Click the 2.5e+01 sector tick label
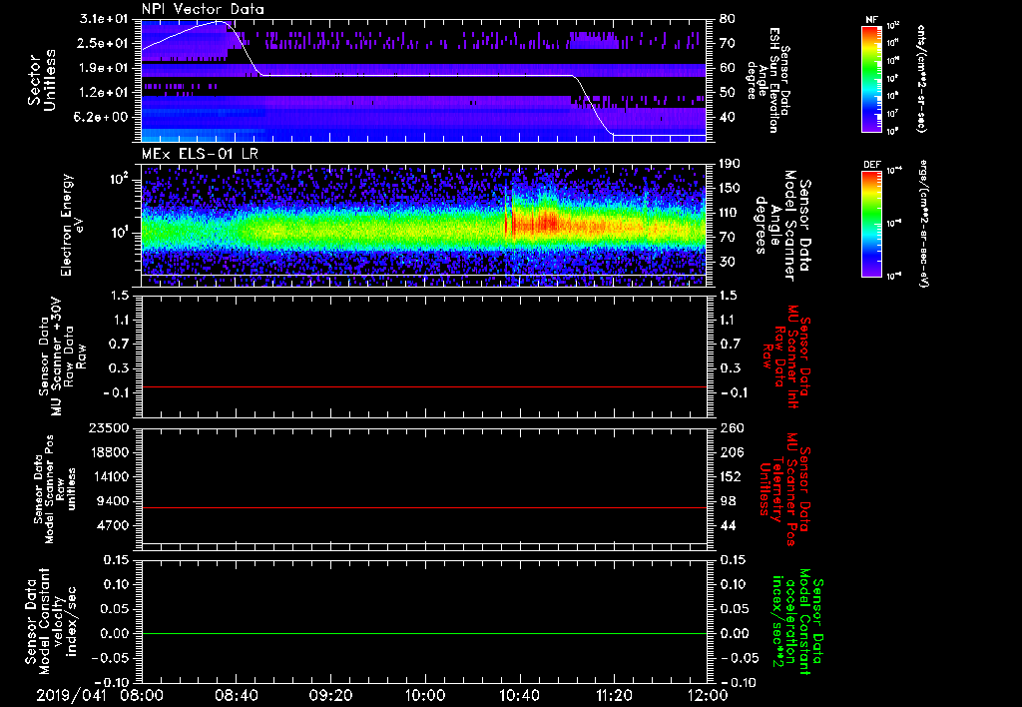Viewport: 1022px width, 707px height. point(101,43)
